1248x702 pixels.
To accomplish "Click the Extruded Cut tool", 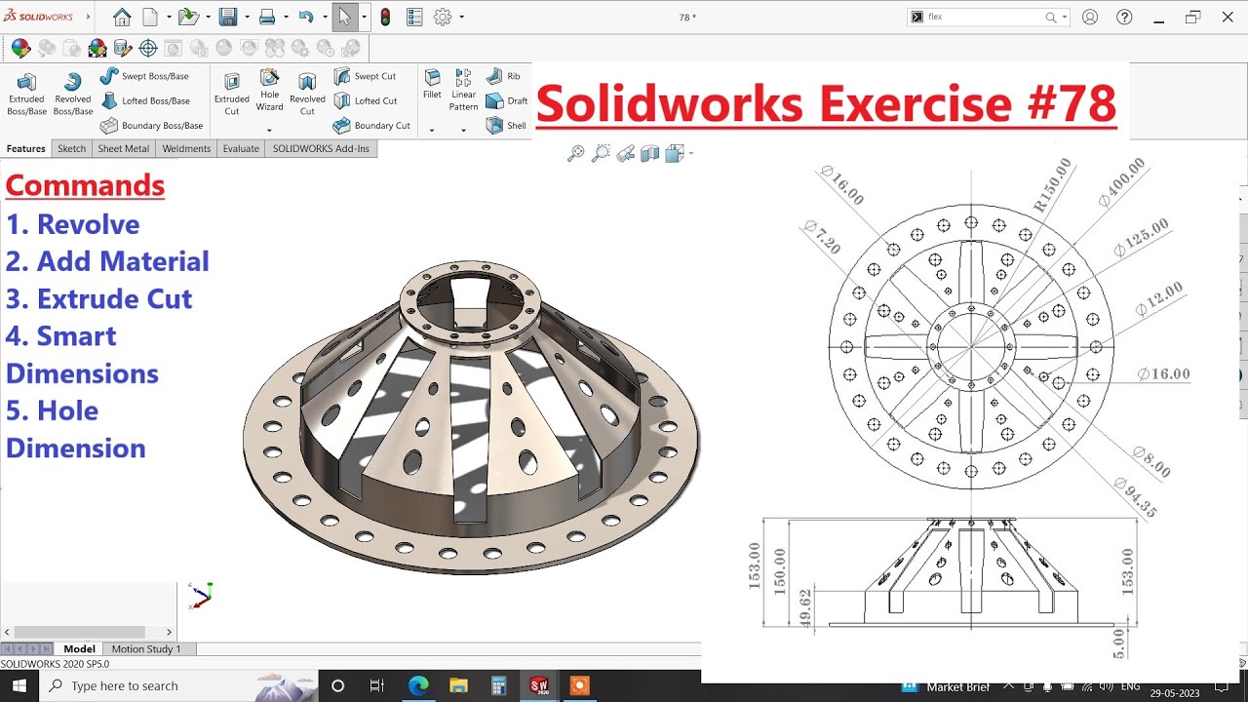I will (232, 94).
